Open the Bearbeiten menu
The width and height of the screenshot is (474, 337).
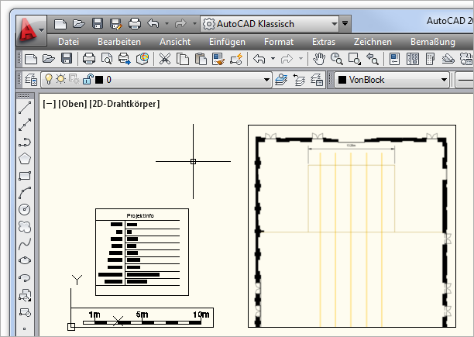click(118, 41)
